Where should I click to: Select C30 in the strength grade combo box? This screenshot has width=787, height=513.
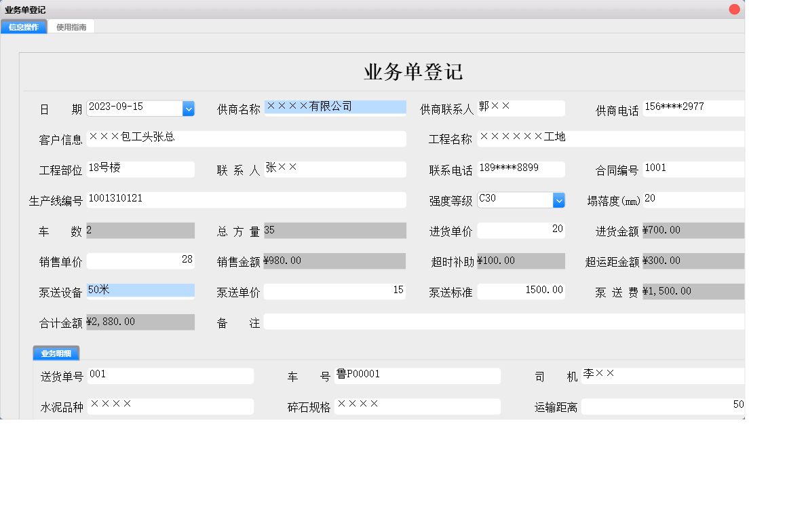[x=516, y=199]
